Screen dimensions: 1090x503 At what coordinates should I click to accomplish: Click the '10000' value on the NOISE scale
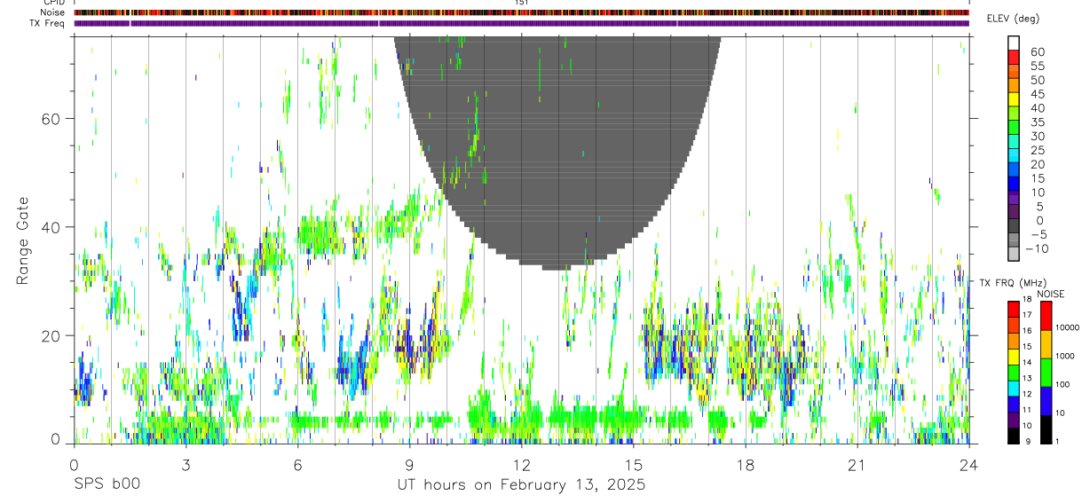[x=1068, y=327]
